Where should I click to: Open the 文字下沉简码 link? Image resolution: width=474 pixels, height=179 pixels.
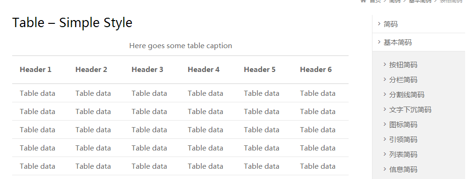click(410, 109)
